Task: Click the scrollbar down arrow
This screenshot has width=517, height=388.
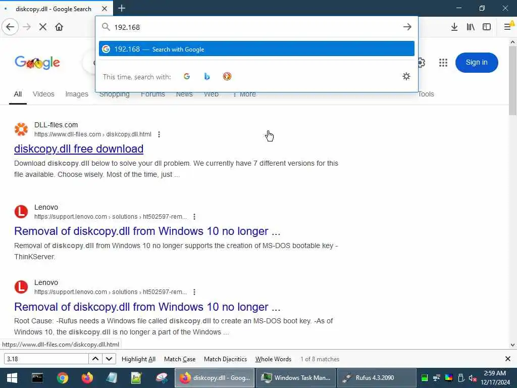Action: pyautogui.click(x=512, y=345)
